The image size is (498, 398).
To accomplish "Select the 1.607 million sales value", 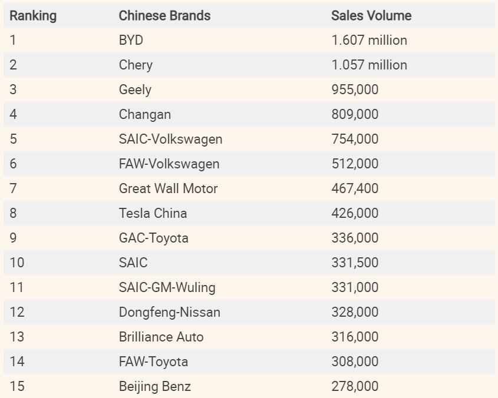I will click(369, 41).
